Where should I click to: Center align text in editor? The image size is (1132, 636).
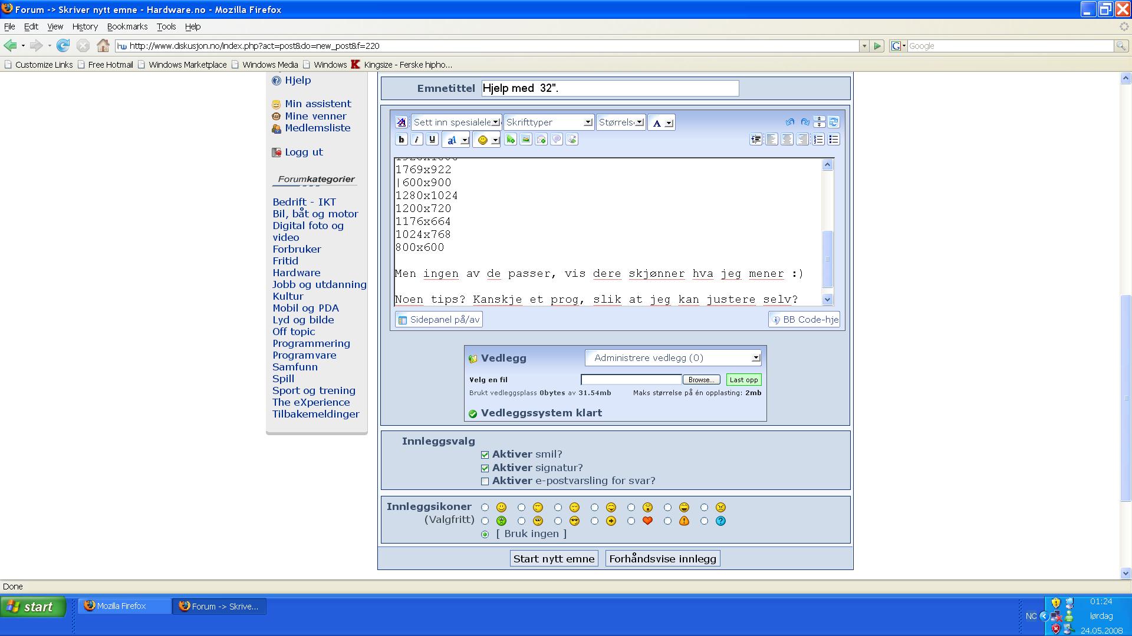pos(787,140)
